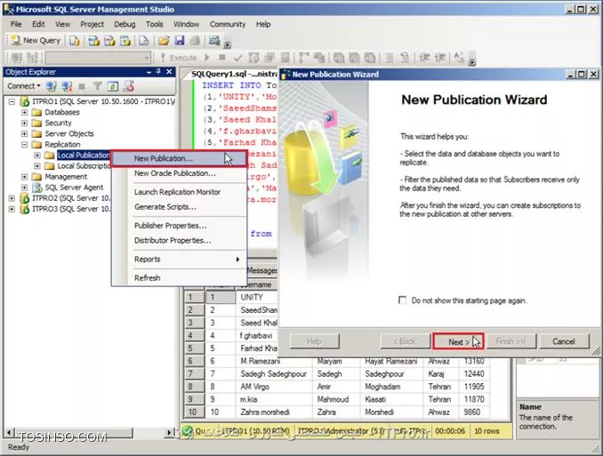The width and height of the screenshot is (603, 456).
Task: Click the Analysis Services XMLA Query icon
Action: (x=125, y=40)
